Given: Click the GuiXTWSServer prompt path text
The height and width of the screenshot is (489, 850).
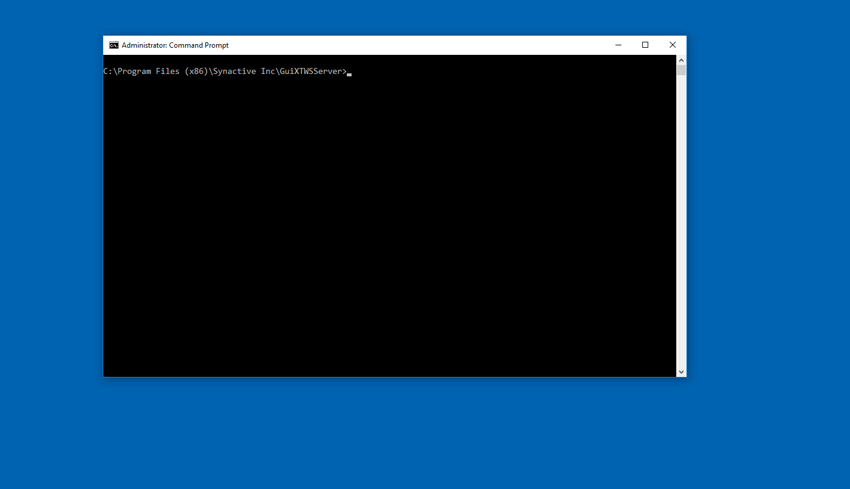Looking at the screenshot, I should [225, 72].
